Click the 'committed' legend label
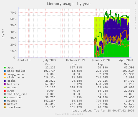Viewport: 138px width, 117px height. 15,97
